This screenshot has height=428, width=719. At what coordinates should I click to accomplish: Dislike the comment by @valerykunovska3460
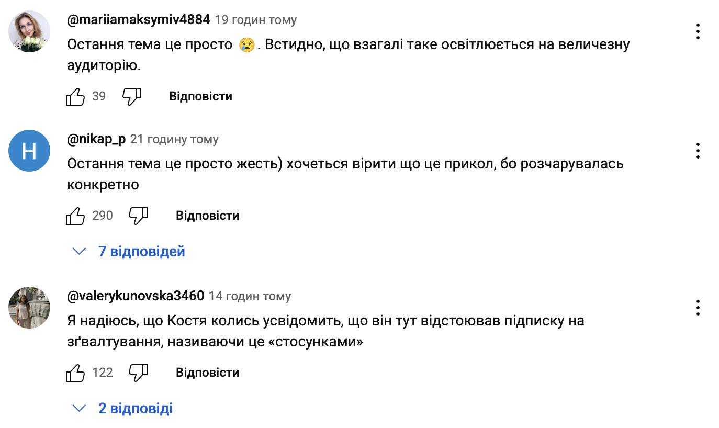click(138, 373)
